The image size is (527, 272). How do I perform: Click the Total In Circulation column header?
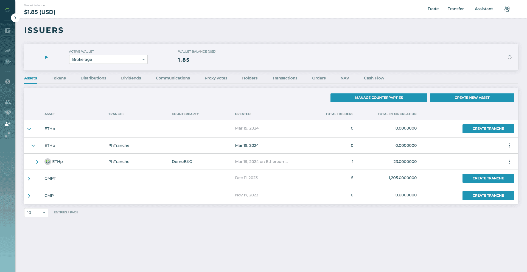pyautogui.click(x=397, y=114)
